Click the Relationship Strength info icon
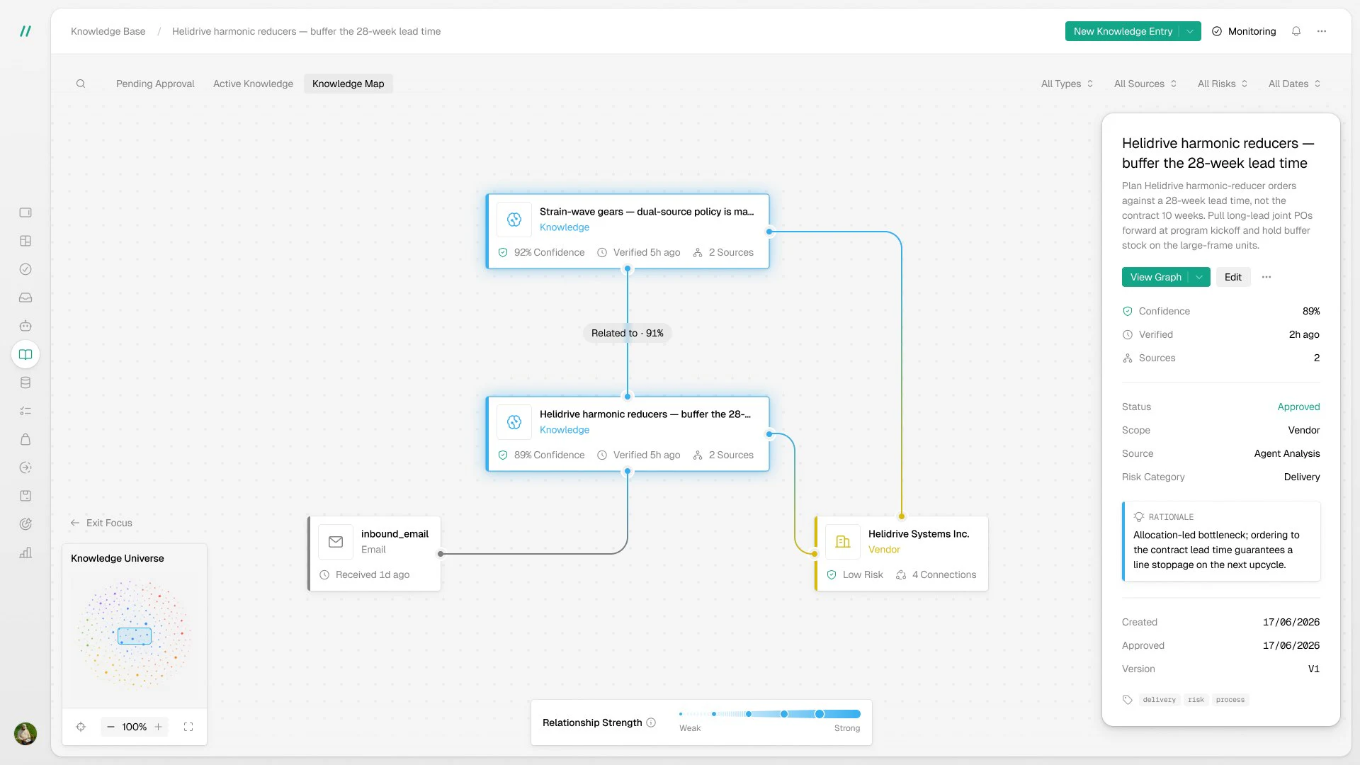The width and height of the screenshot is (1360, 765). pos(651,722)
